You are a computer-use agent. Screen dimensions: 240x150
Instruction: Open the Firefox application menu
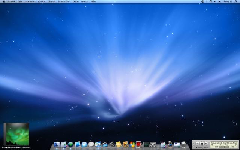coord(11,1)
